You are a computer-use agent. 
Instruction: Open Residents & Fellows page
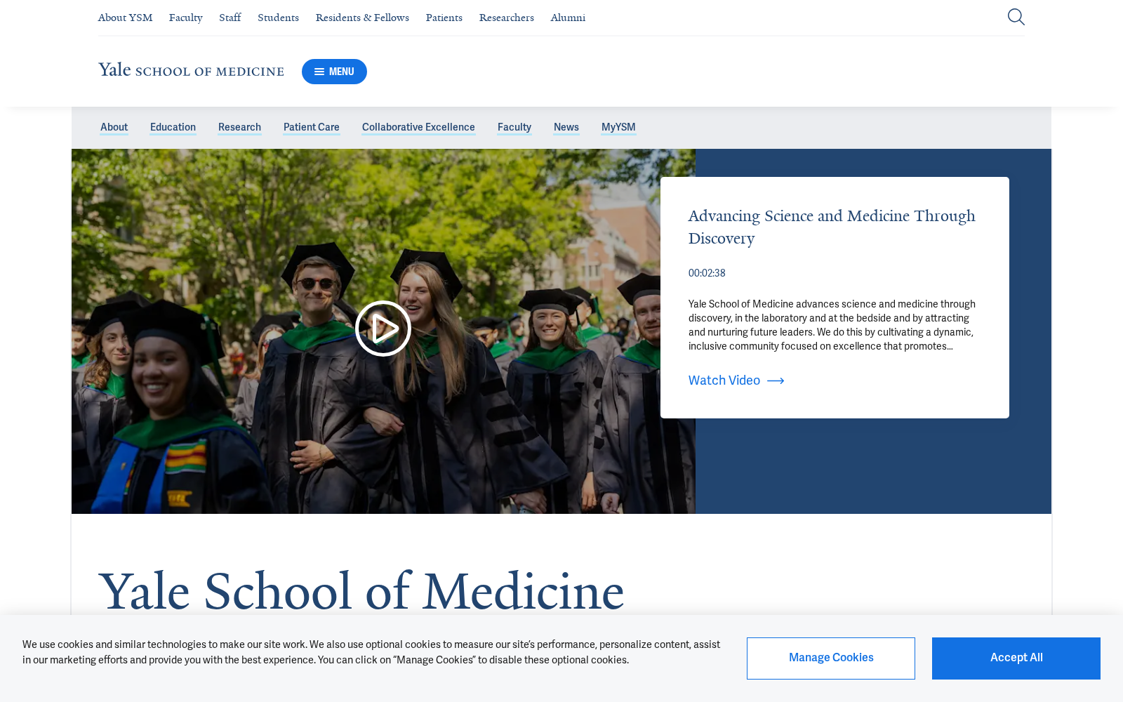pos(362,18)
